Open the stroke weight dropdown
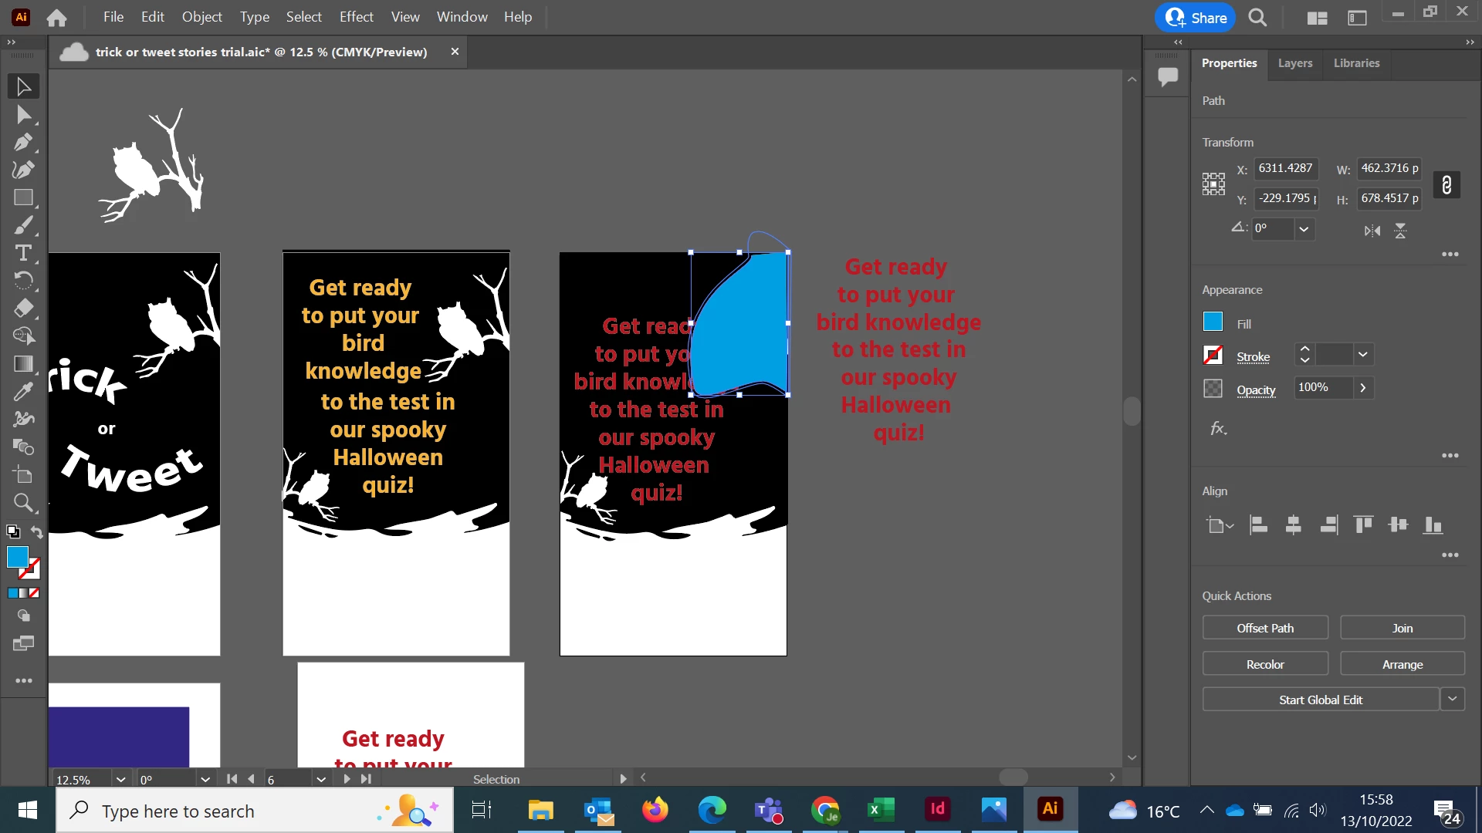 coord(1363,355)
